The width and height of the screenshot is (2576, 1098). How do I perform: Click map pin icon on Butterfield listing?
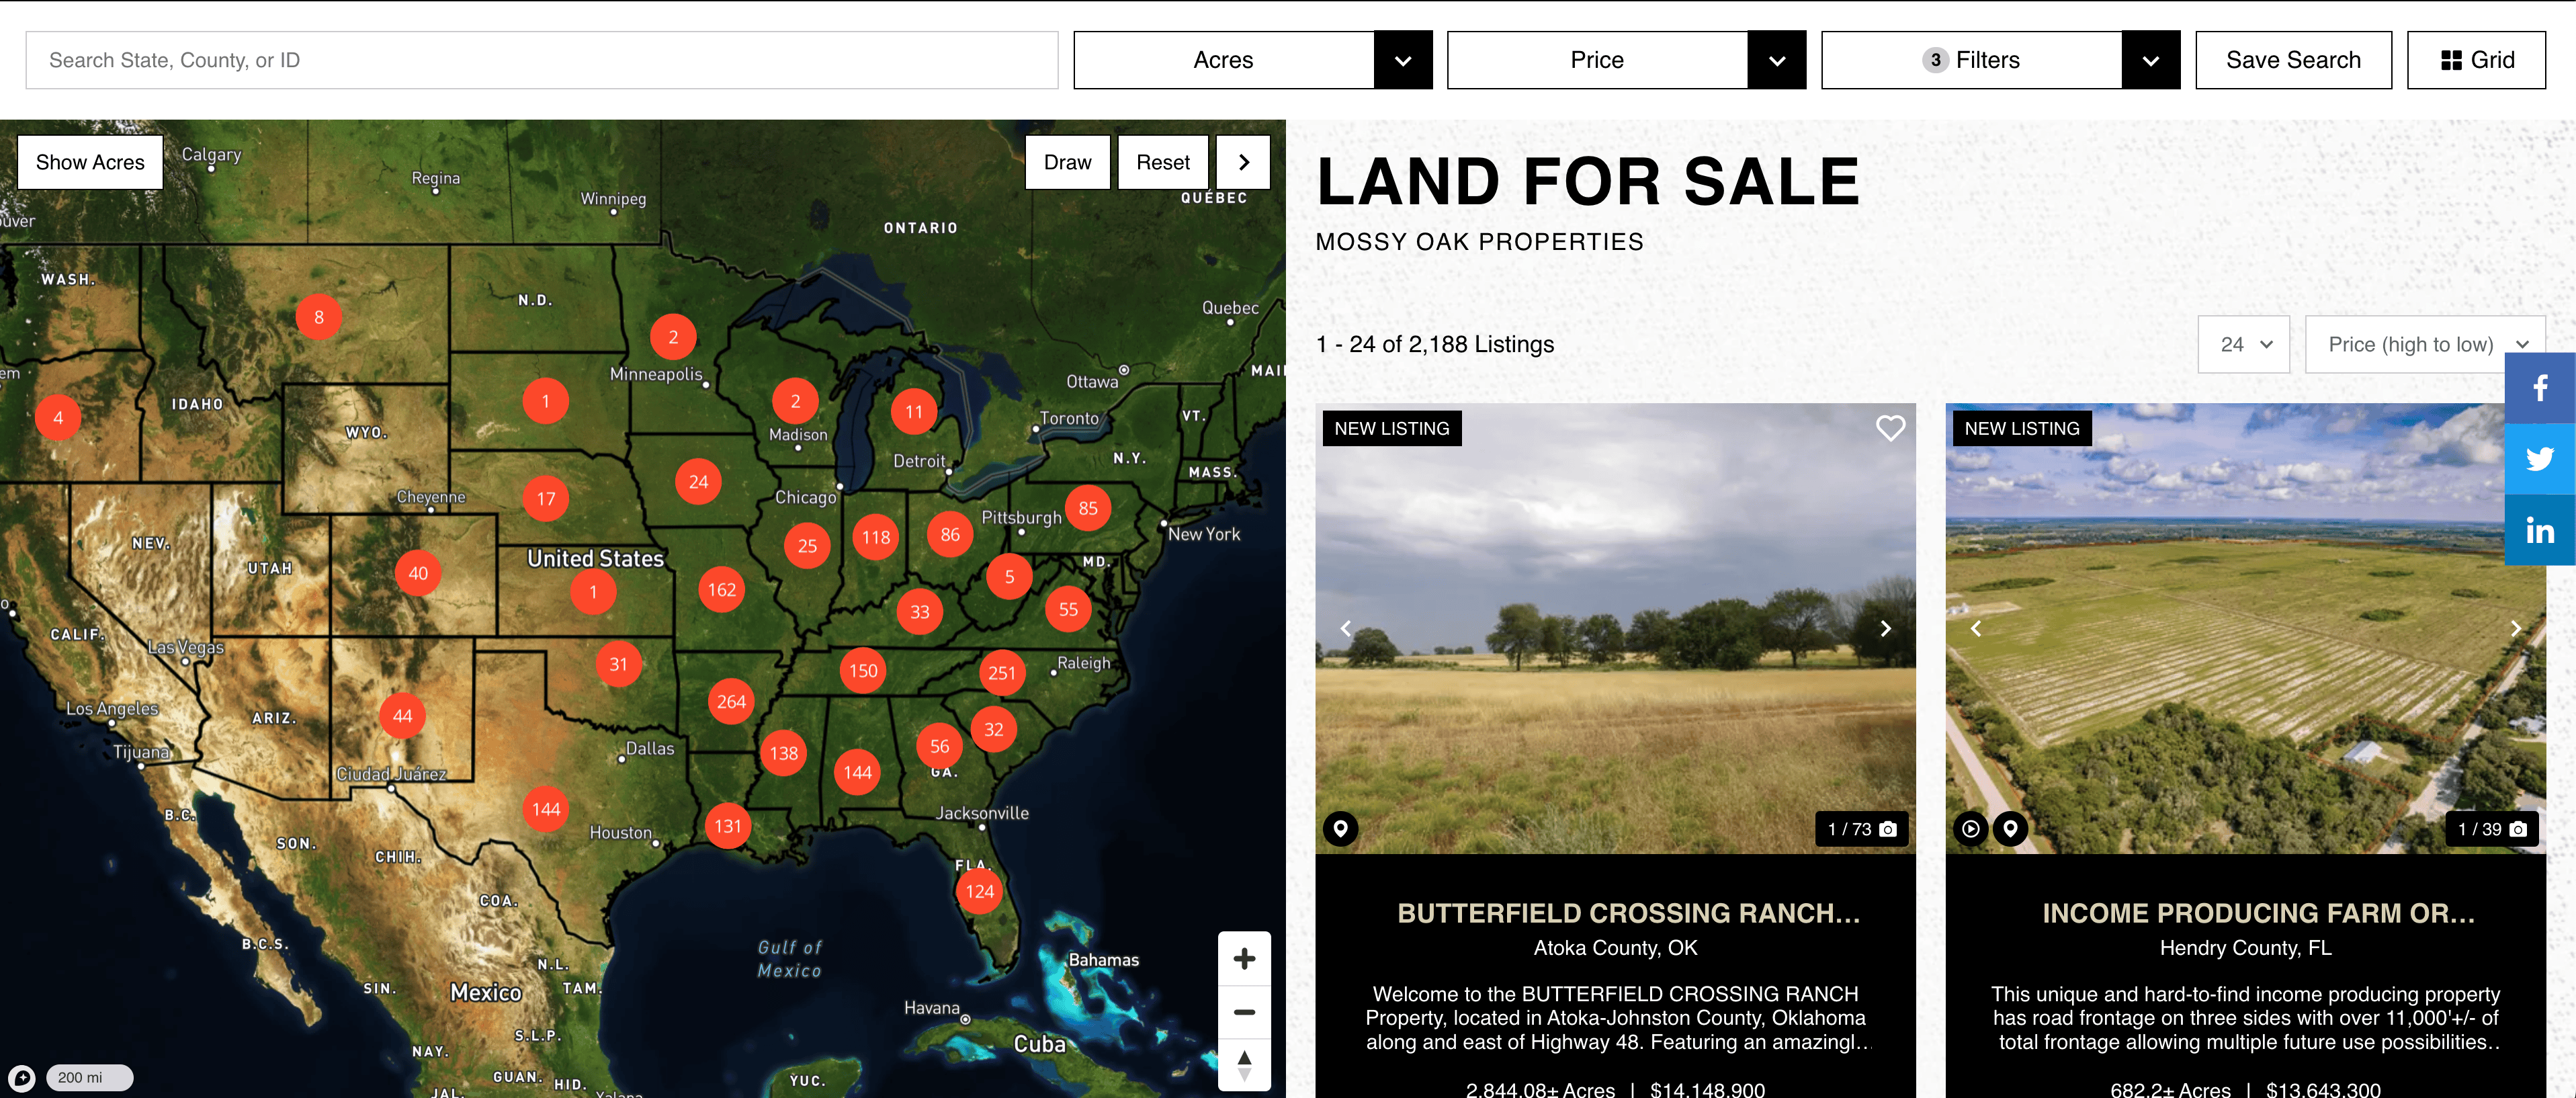pos(1340,829)
